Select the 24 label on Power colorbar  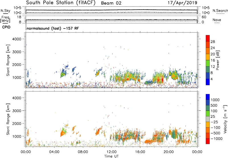213,48
